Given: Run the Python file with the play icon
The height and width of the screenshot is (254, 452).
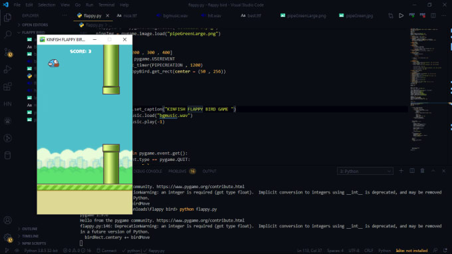Looking at the screenshot, I should pos(401,15).
